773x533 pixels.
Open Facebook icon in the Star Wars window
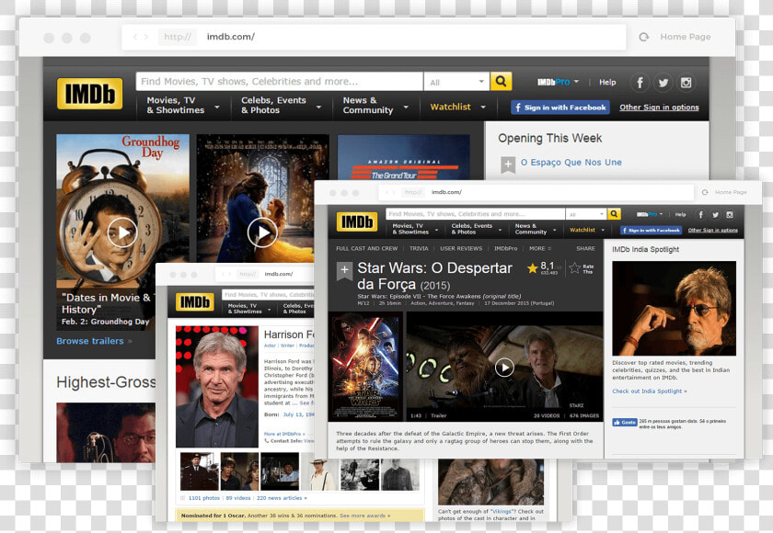(700, 214)
